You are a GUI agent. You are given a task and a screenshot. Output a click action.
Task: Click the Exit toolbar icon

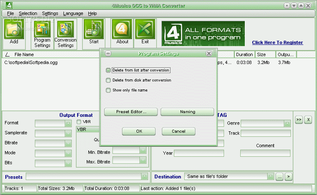145,29
